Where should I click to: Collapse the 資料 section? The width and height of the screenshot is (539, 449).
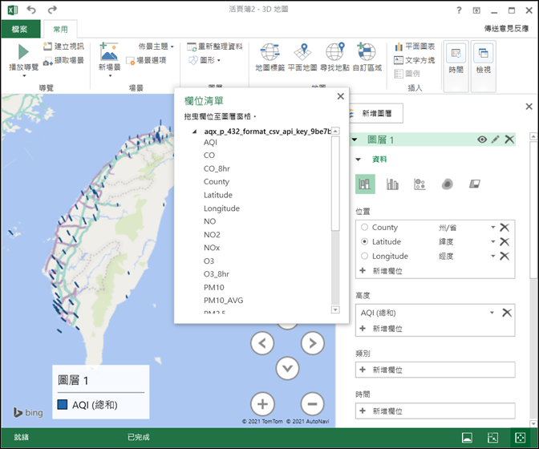[359, 159]
